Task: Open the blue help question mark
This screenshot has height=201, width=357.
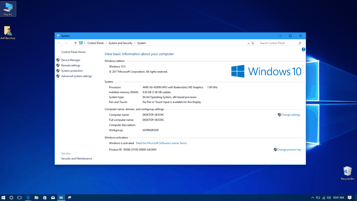Action: tap(303, 49)
